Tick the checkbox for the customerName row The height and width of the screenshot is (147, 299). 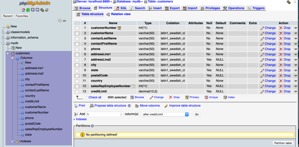(77, 33)
